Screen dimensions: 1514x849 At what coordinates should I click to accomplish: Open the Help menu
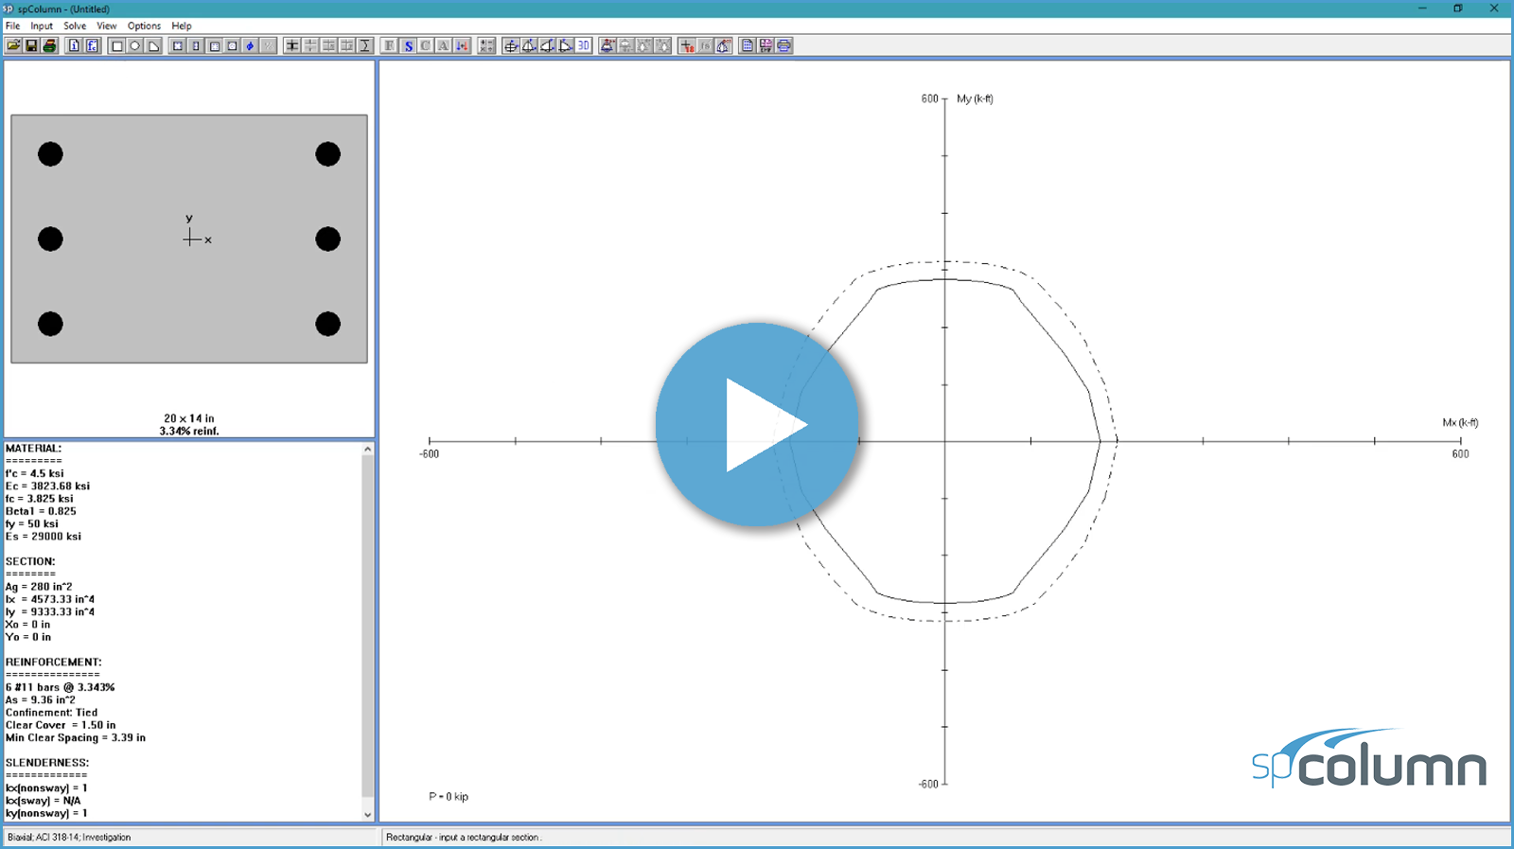pos(182,26)
